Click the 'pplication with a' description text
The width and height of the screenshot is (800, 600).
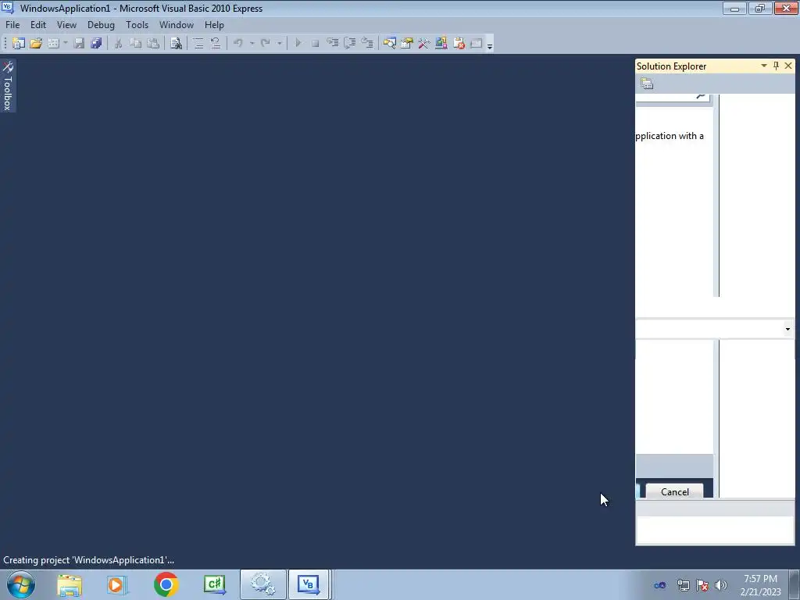pyautogui.click(x=670, y=136)
